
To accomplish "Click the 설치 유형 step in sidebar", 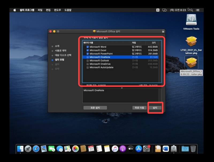I will tap(59, 60).
